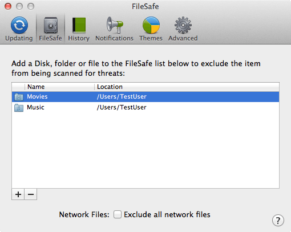291x232 pixels.
Task: Add an item with plus button
Action: 18,194
